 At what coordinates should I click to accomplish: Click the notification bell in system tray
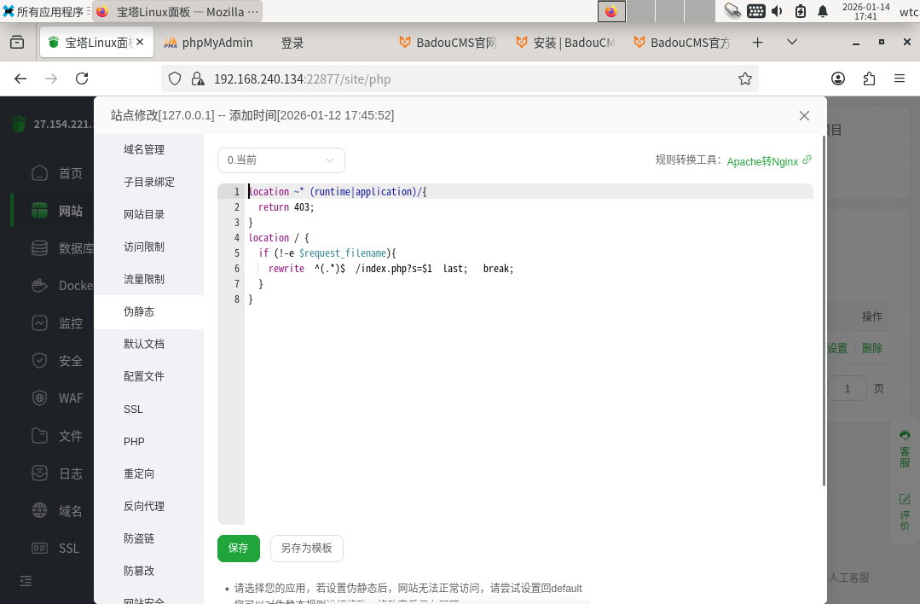pos(823,11)
